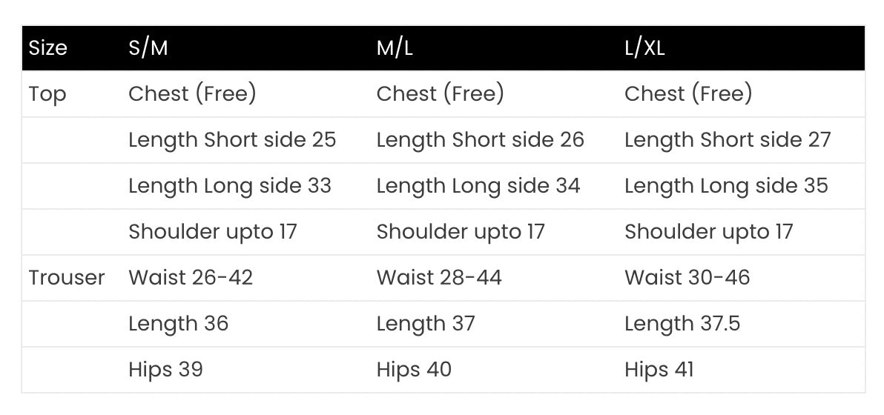Viewport: 884px width, 415px height.
Task: Select Length Short side 26 cell
Action: (x=480, y=140)
